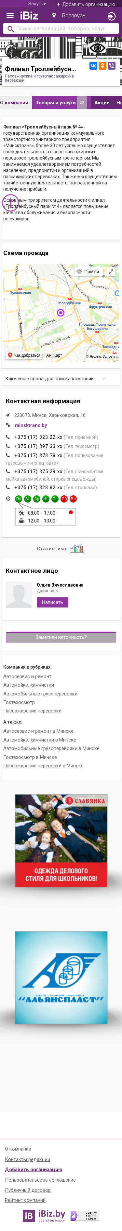Click the Viber contact icon
Screen dimensions: 122x1231
click(x=112, y=65)
